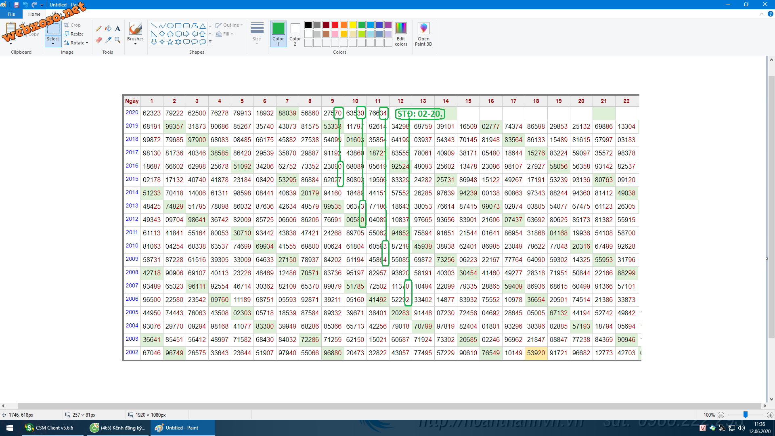Switch to CSM Client v5.6.6 taskbar app
775x436 pixels.
(52, 428)
